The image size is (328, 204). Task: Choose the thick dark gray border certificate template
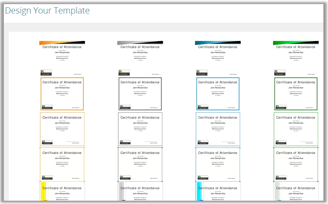(140, 94)
